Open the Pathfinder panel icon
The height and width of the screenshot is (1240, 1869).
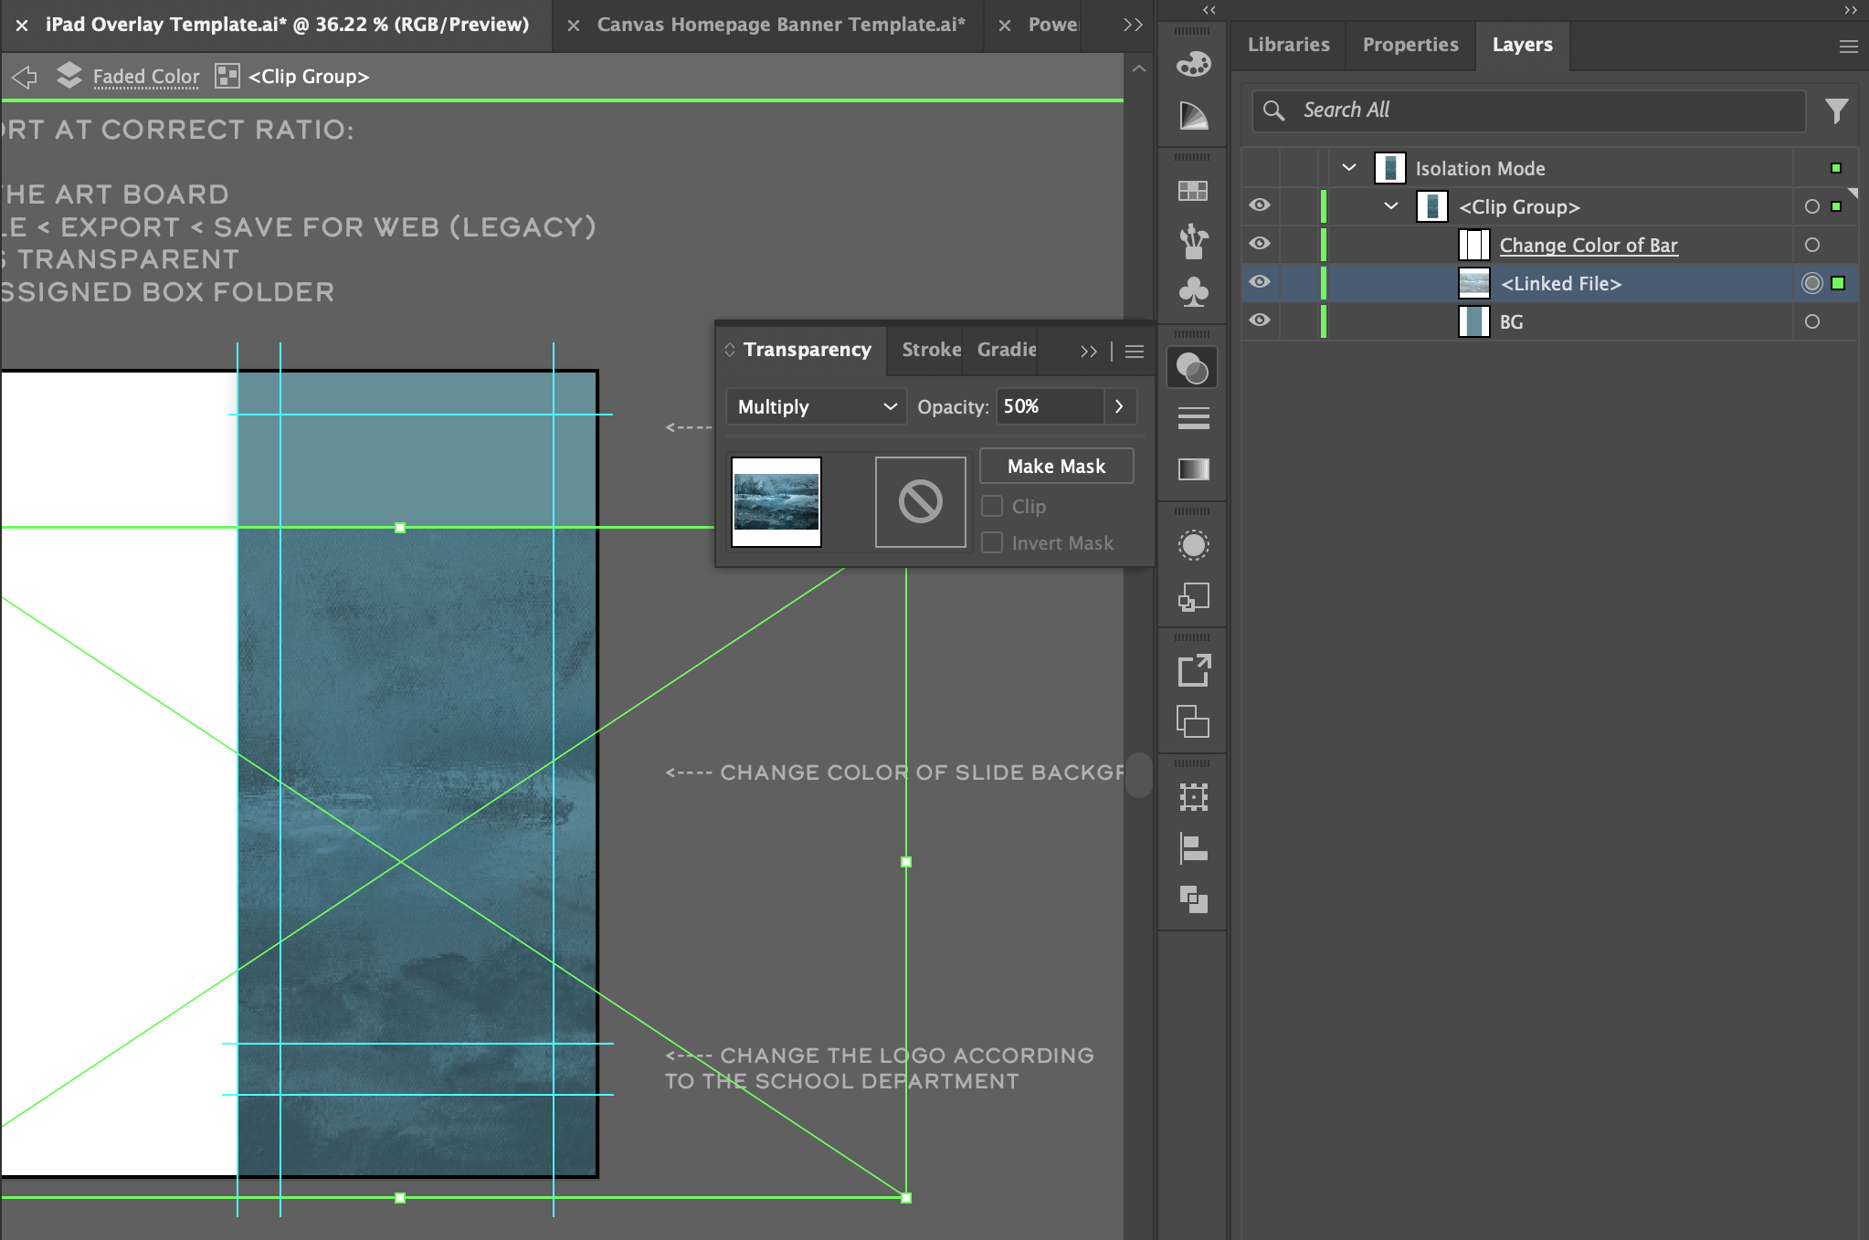1193,899
